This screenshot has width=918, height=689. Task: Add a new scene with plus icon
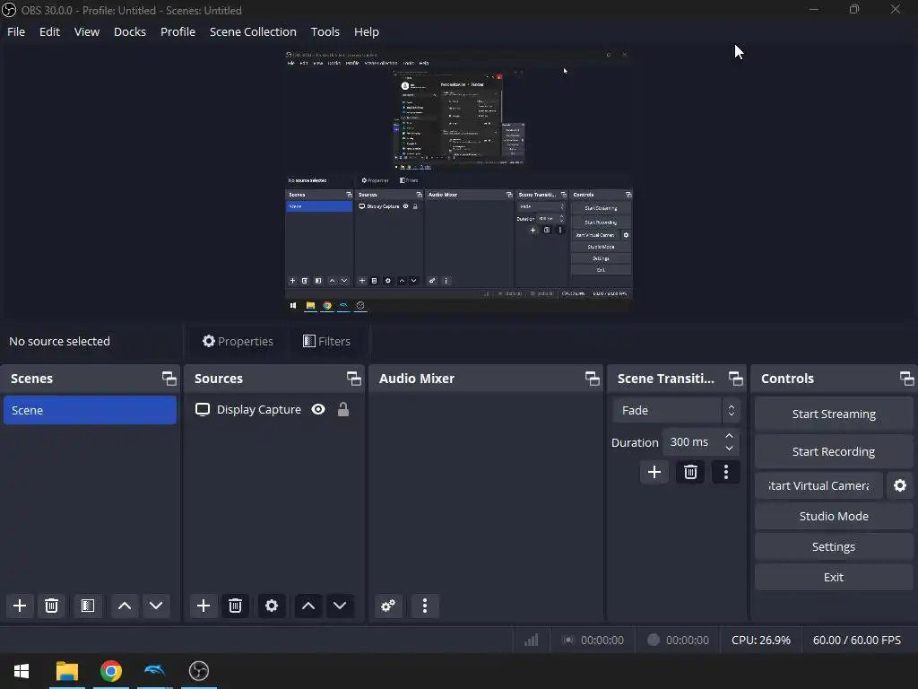coord(20,606)
